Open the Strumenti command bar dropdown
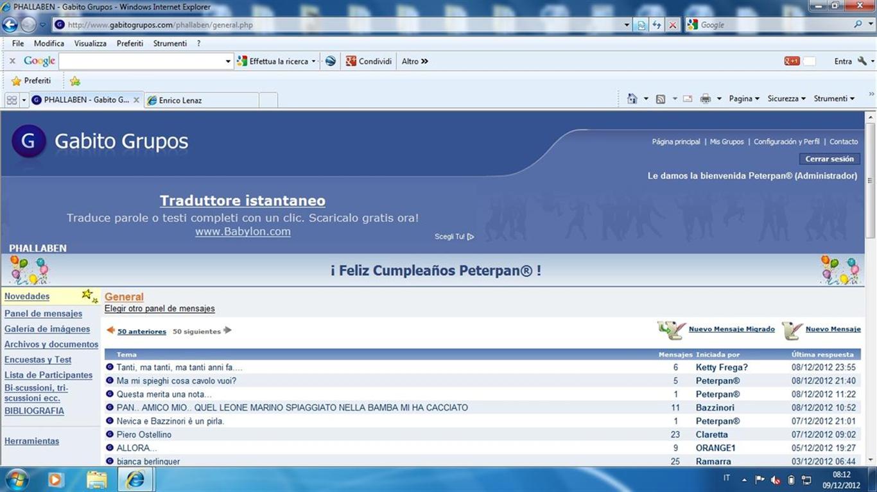The height and width of the screenshot is (492, 877). [x=834, y=99]
